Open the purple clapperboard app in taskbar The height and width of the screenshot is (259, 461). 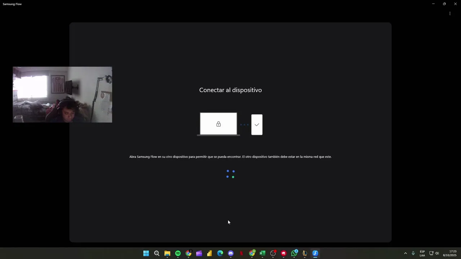pos(199,253)
